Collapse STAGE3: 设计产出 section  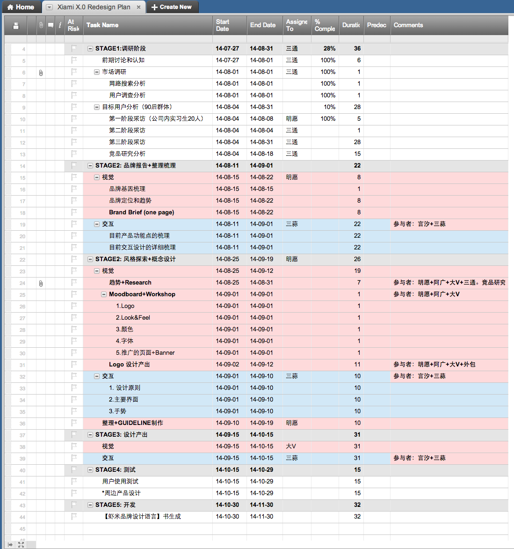[x=90, y=435]
